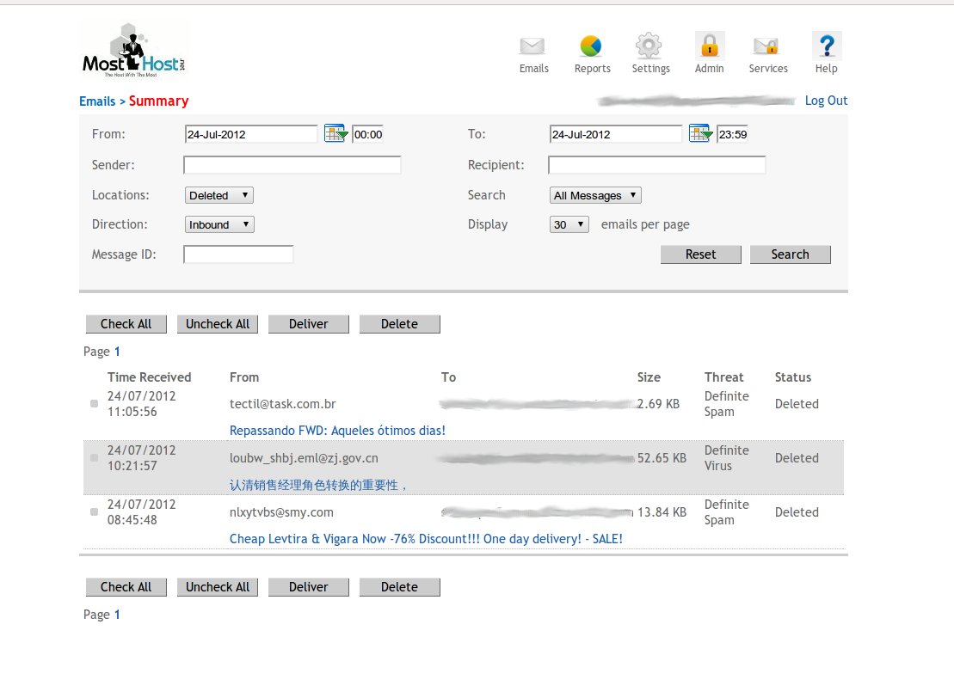Image resolution: width=954 pixels, height=698 pixels.
Task: Open the Help question mark icon
Action: tap(826, 46)
